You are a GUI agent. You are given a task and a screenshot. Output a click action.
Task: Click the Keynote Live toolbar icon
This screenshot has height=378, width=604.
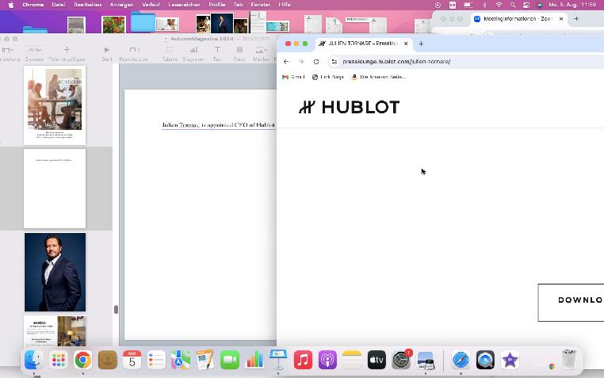coord(133,54)
